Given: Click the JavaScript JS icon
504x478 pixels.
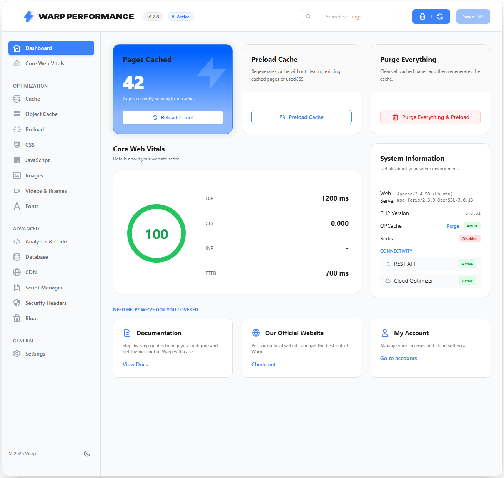Looking at the screenshot, I should click(17, 160).
